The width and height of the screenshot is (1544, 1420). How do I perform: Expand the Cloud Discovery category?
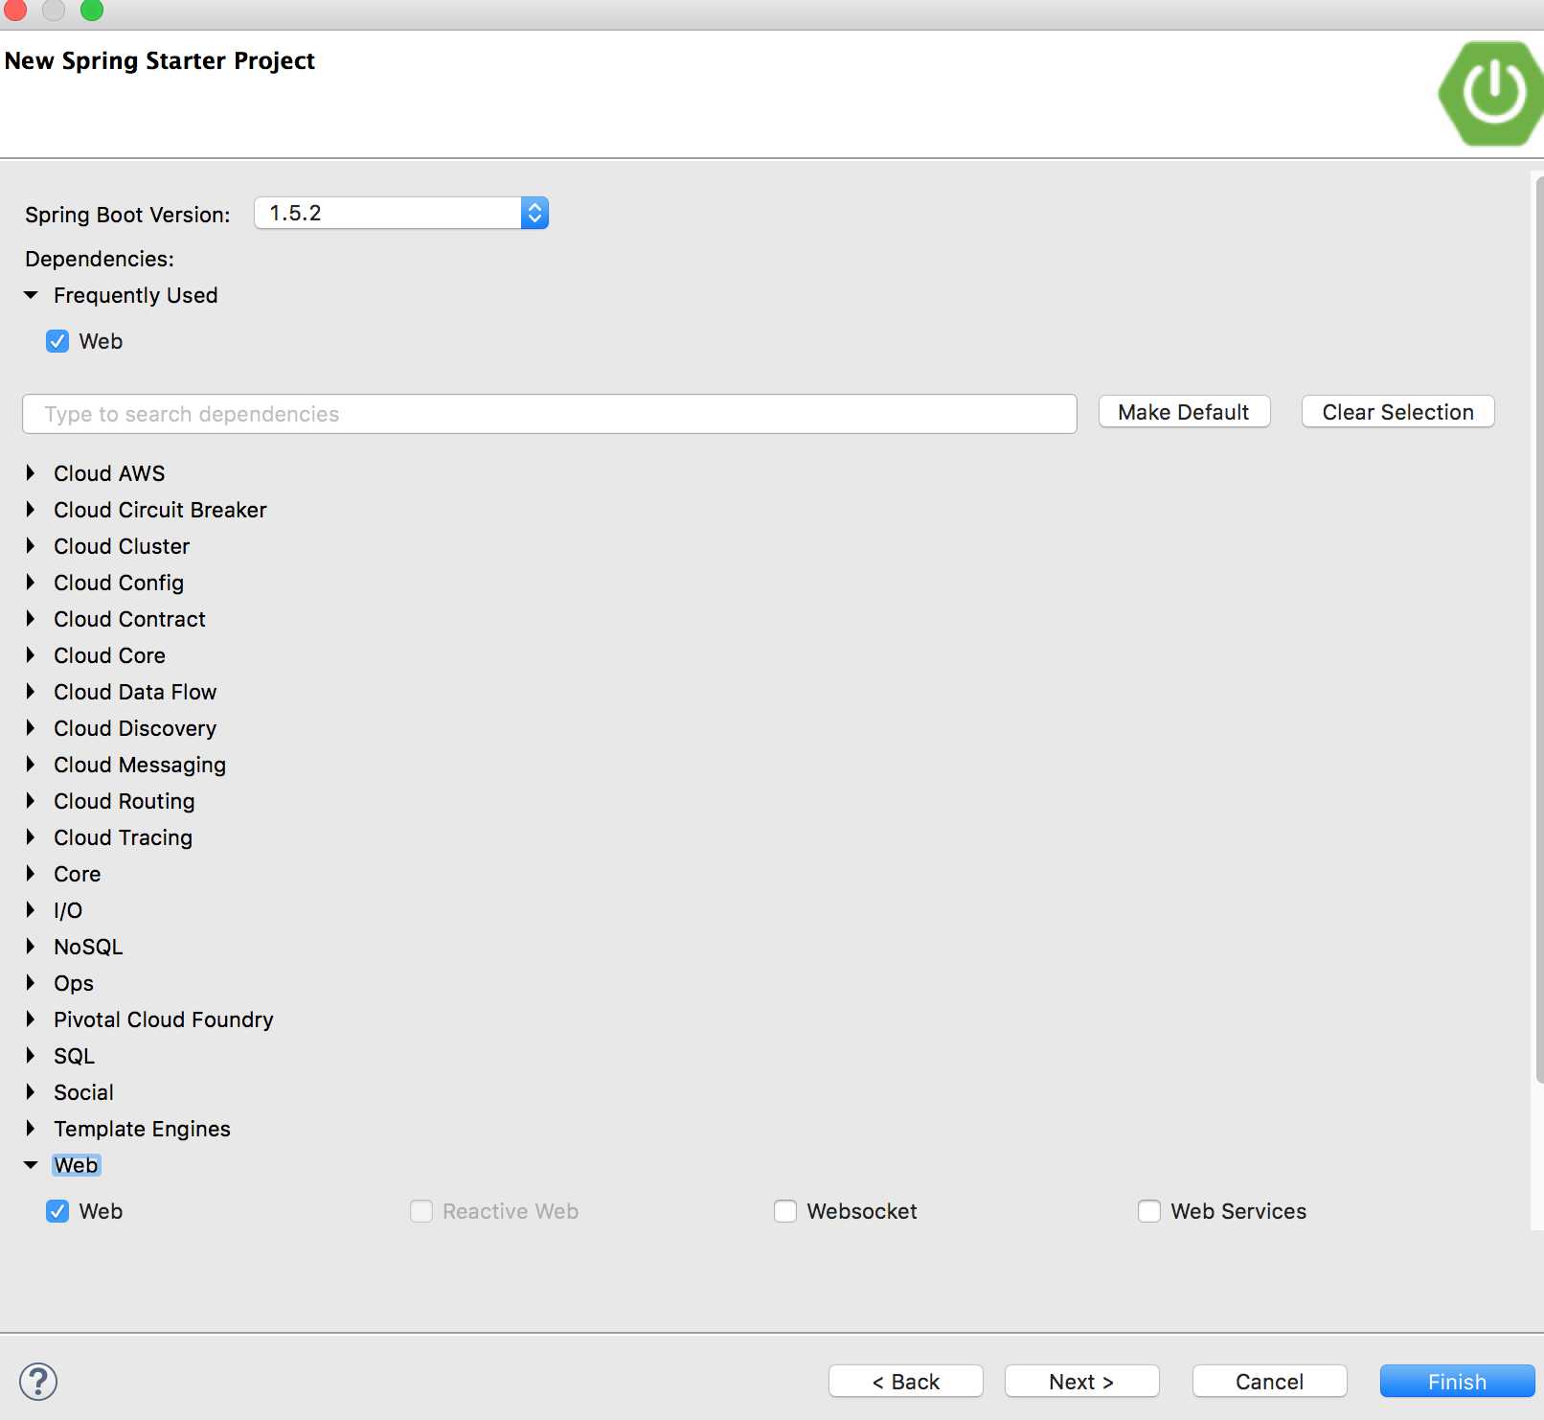tap(31, 728)
